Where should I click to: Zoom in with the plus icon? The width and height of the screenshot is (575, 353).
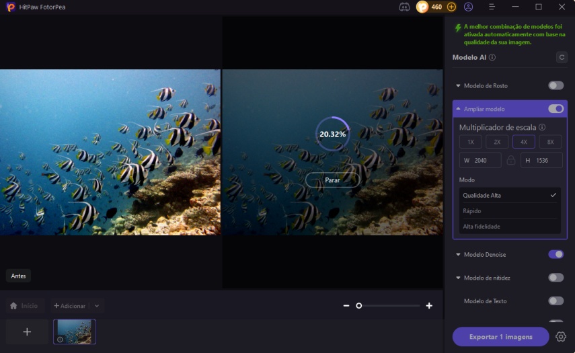point(429,306)
